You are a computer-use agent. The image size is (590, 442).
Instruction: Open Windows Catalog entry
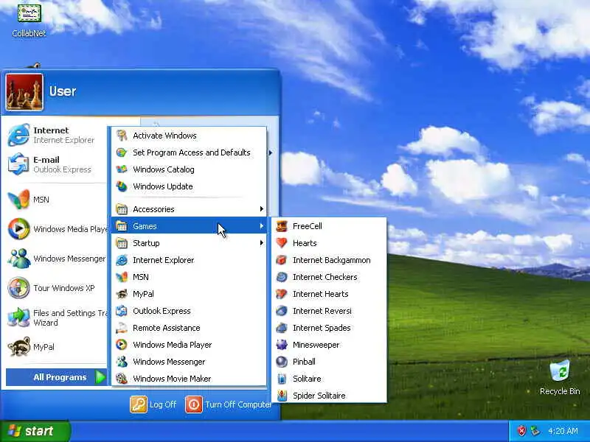pos(189,169)
